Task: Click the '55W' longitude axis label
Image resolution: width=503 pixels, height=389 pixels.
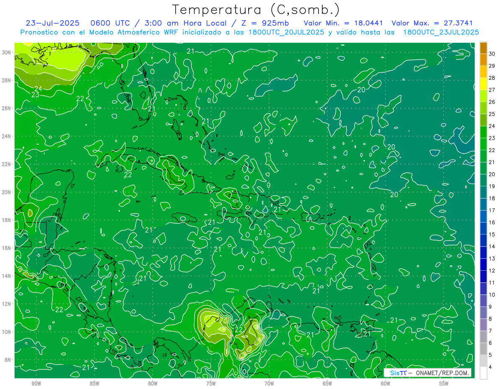Action: [x=444, y=384]
